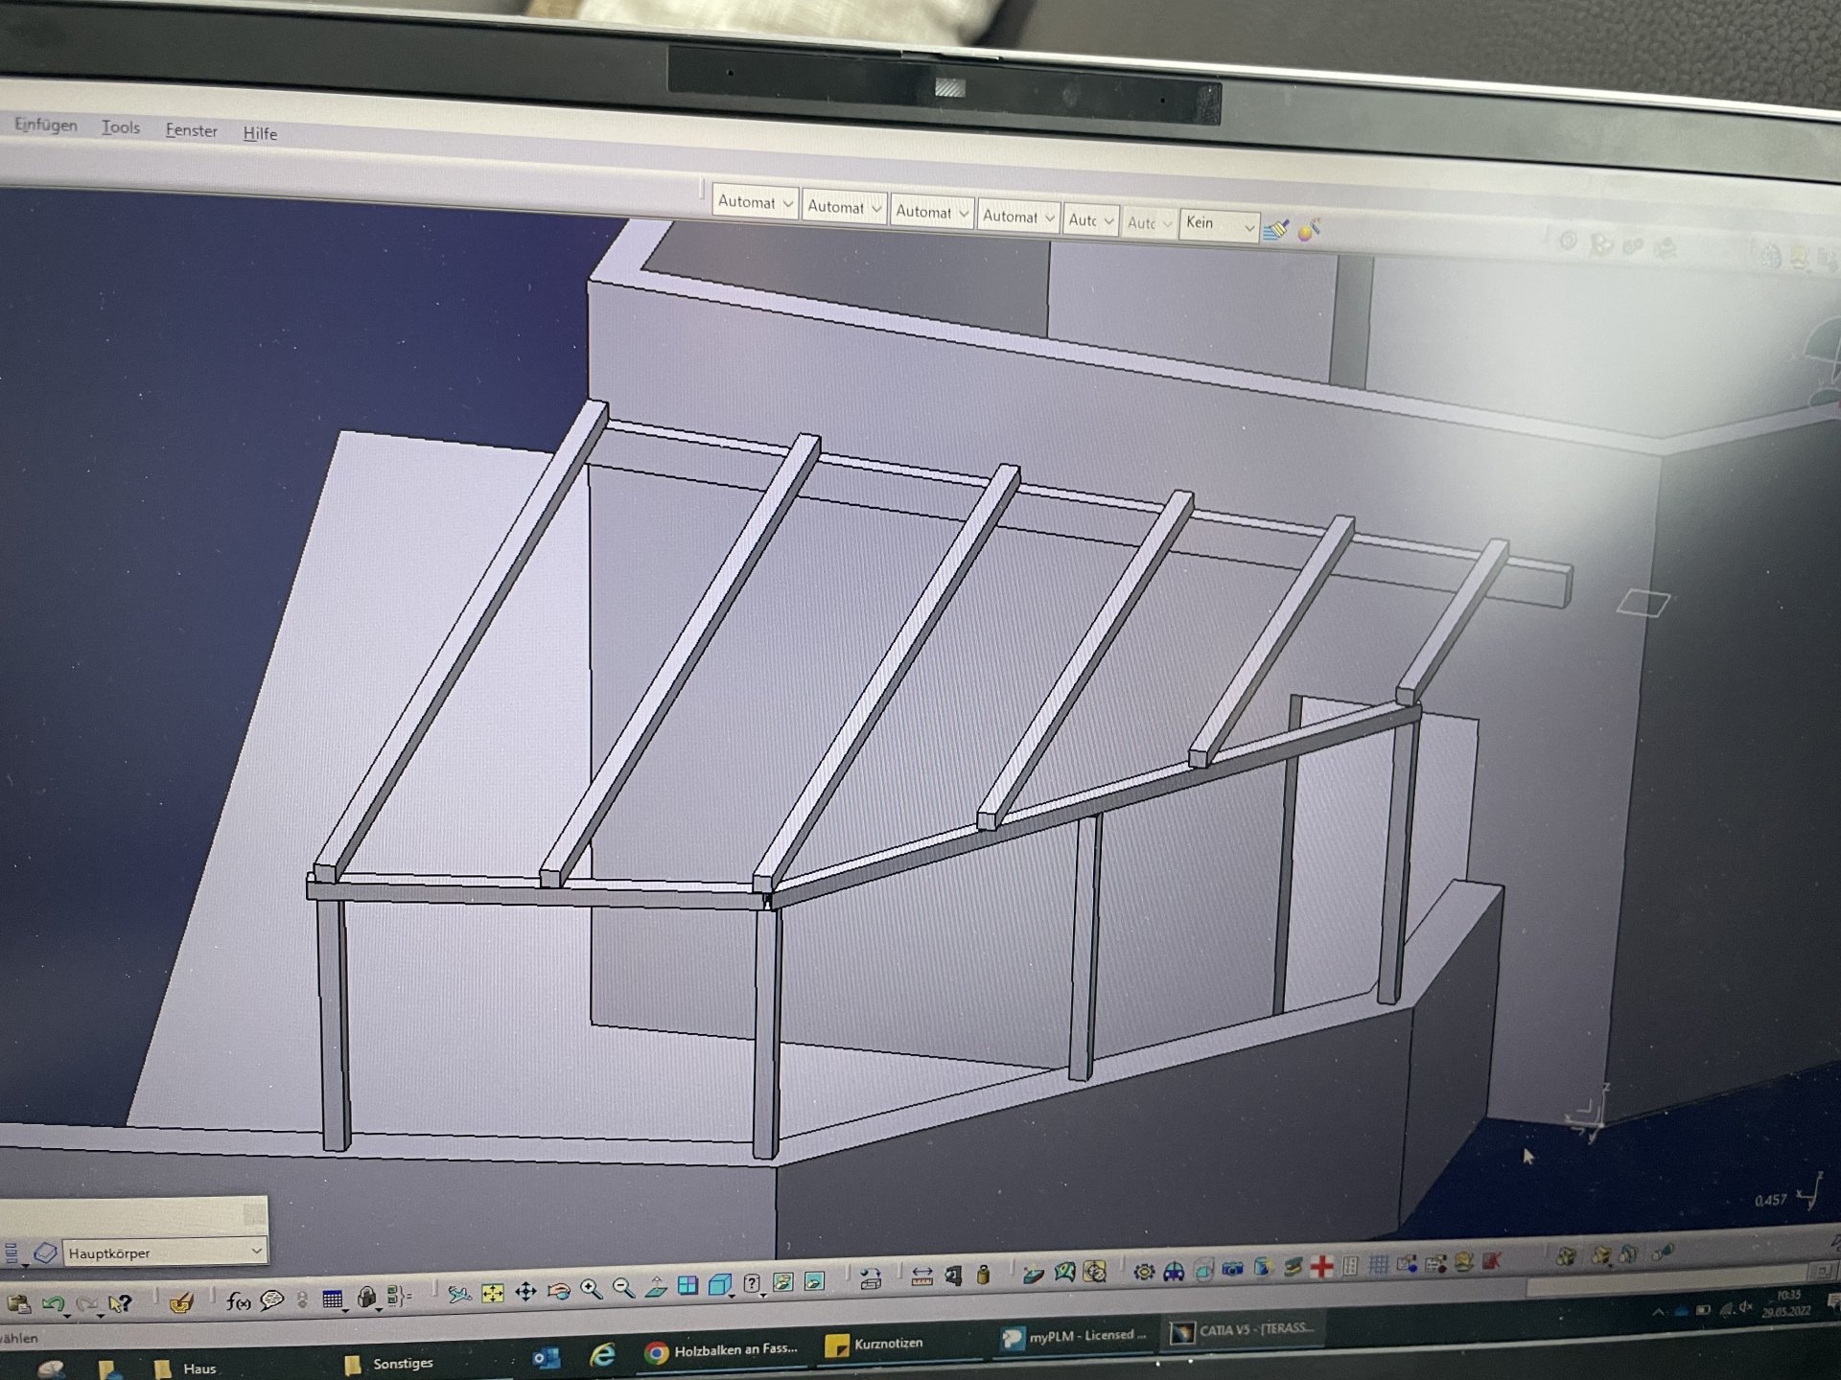Open the first Automat dropdown
The height and width of the screenshot is (1380, 1841).
click(x=787, y=203)
